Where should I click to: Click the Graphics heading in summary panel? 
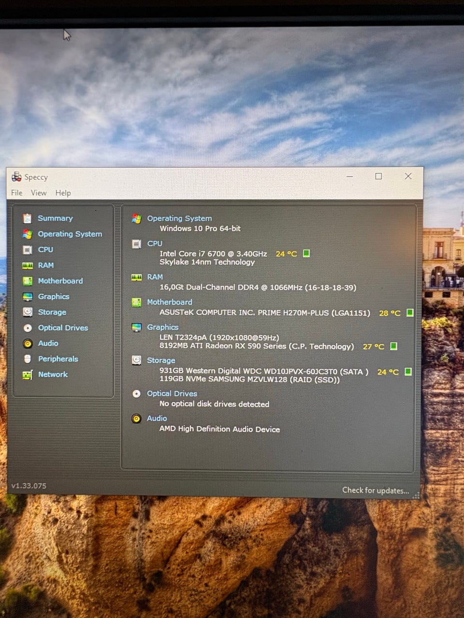pyautogui.click(x=163, y=327)
